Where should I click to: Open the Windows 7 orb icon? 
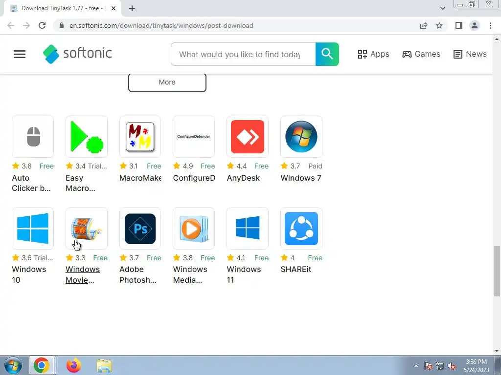301,137
